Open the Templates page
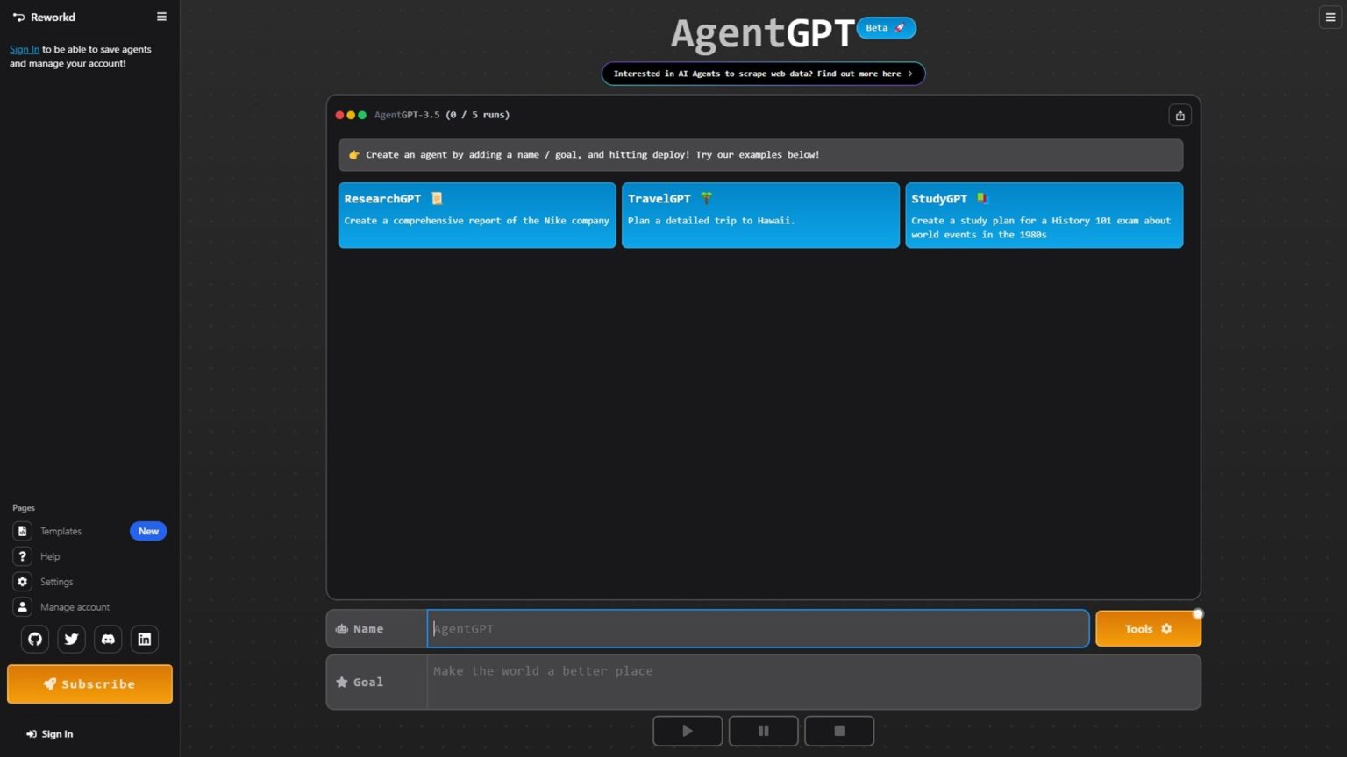The width and height of the screenshot is (1347, 757). (x=61, y=531)
